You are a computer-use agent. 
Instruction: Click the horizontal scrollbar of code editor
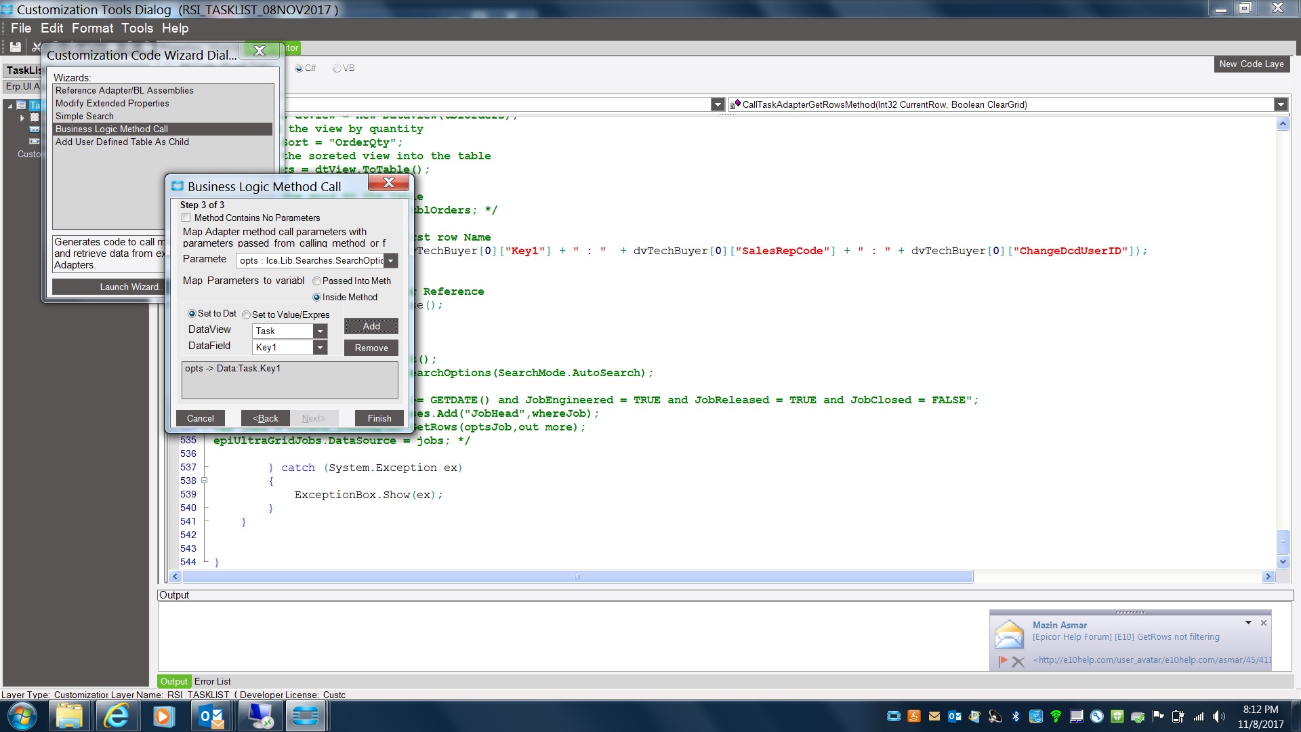(x=577, y=577)
